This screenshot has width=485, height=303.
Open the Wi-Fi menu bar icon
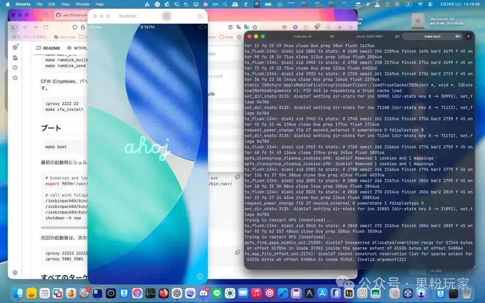click(x=420, y=4)
